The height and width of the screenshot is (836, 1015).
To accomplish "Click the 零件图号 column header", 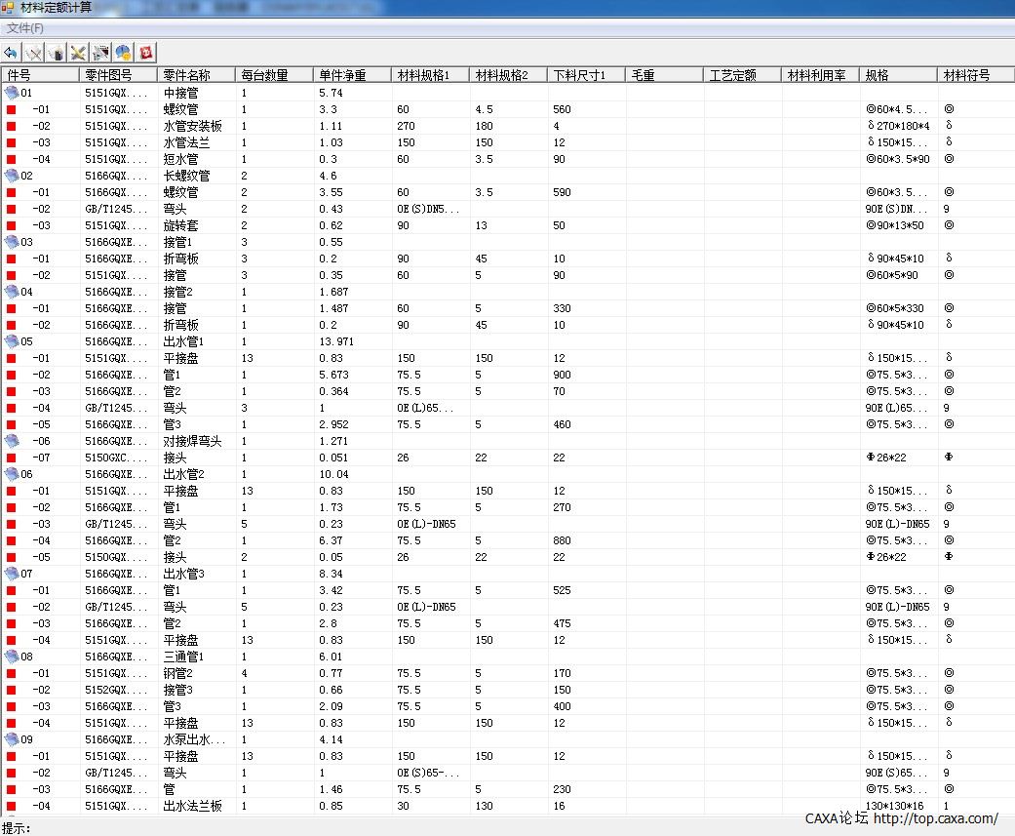I will tap(118, 75).
